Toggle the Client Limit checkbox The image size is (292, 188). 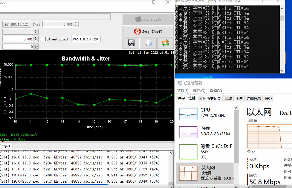pyautogui.click(x=43, y=39)
